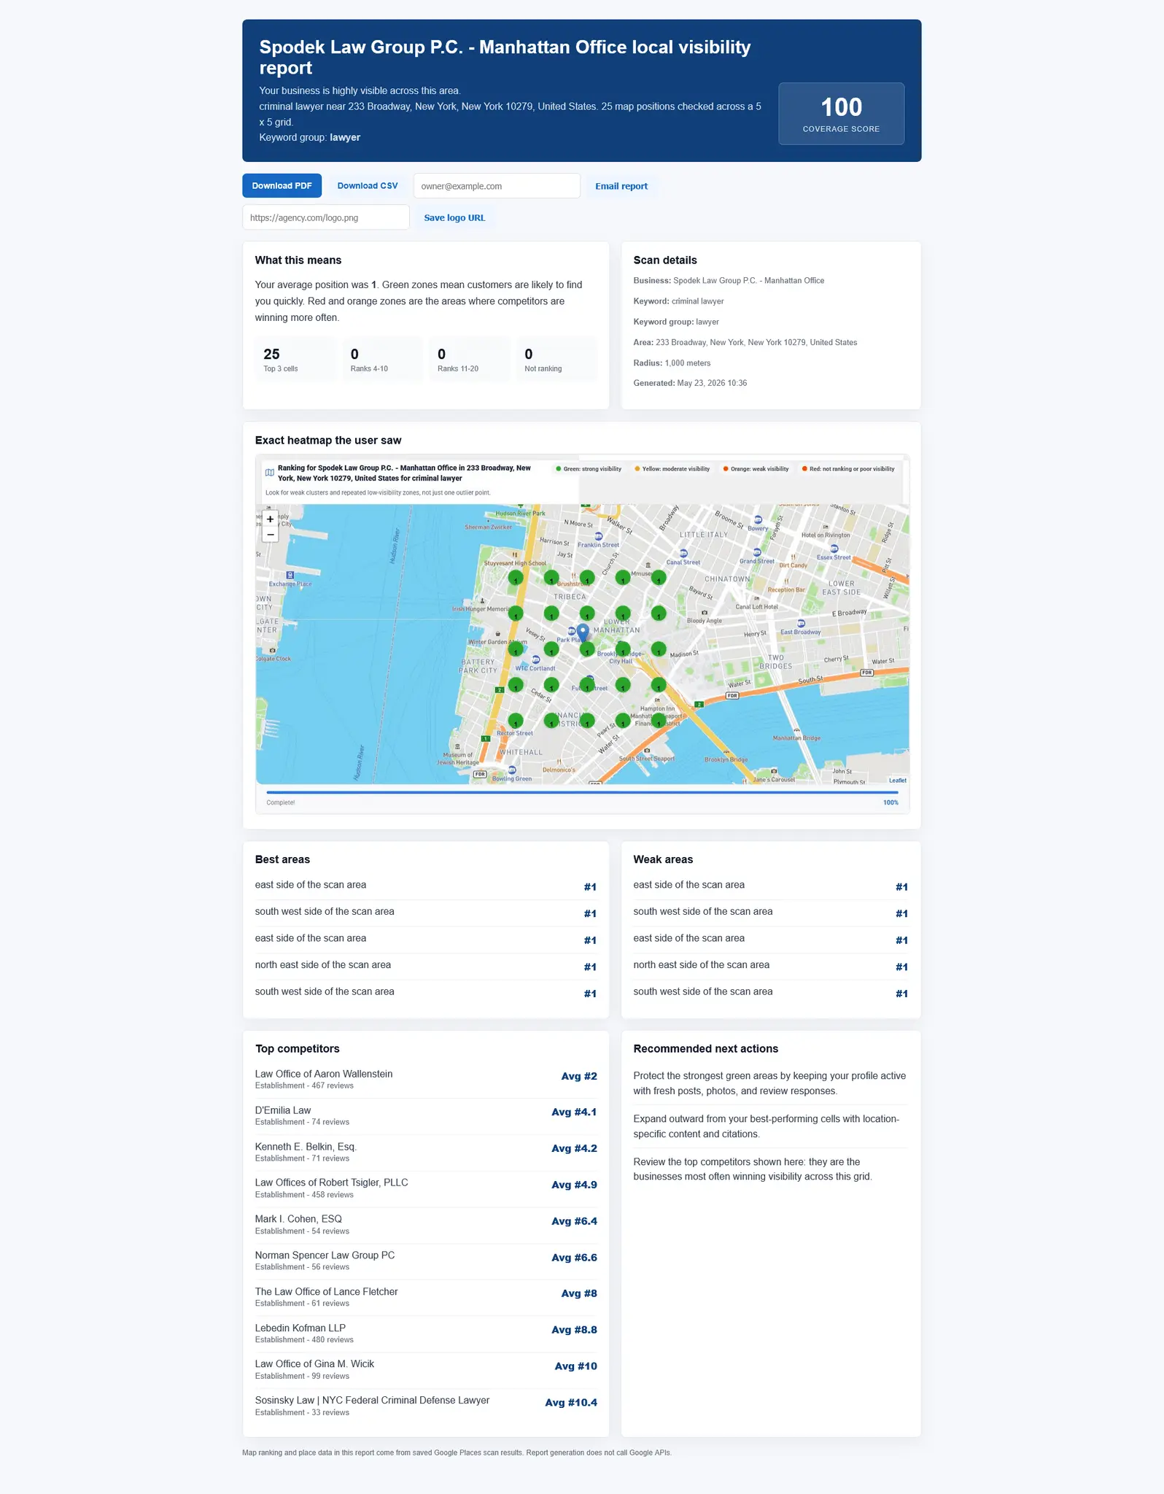Screen dimensions: 1164x1494
Task: Click 'Norman Spencer Law Group PC' row
Action: [426, 1261]
